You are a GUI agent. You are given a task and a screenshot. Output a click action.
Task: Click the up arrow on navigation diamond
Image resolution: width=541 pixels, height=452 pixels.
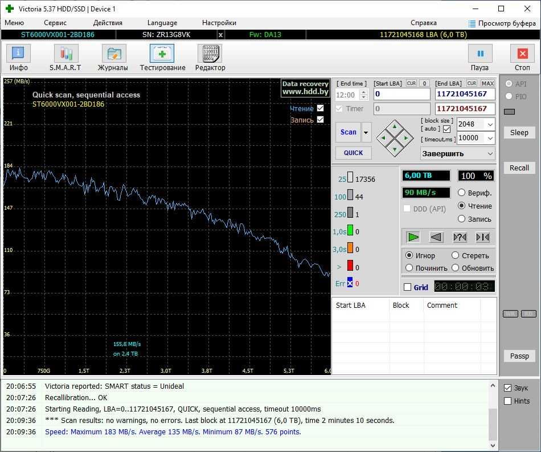coord(395,127)
